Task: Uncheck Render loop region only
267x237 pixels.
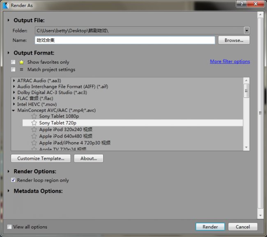Action: (14, 180)
